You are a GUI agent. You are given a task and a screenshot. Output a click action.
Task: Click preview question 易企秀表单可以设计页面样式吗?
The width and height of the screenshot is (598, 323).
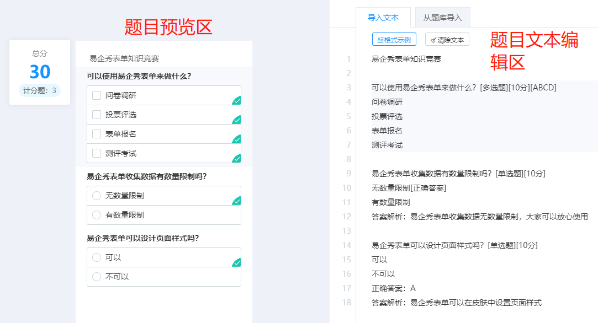142,238
